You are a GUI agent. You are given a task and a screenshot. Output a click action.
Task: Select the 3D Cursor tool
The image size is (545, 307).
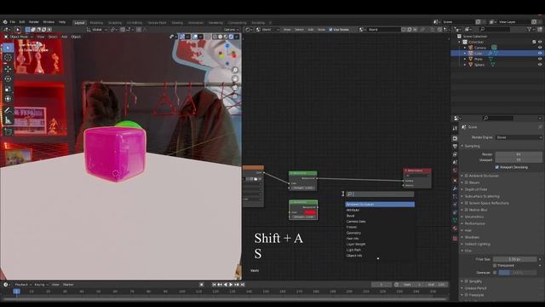click(x=8, y=58)
